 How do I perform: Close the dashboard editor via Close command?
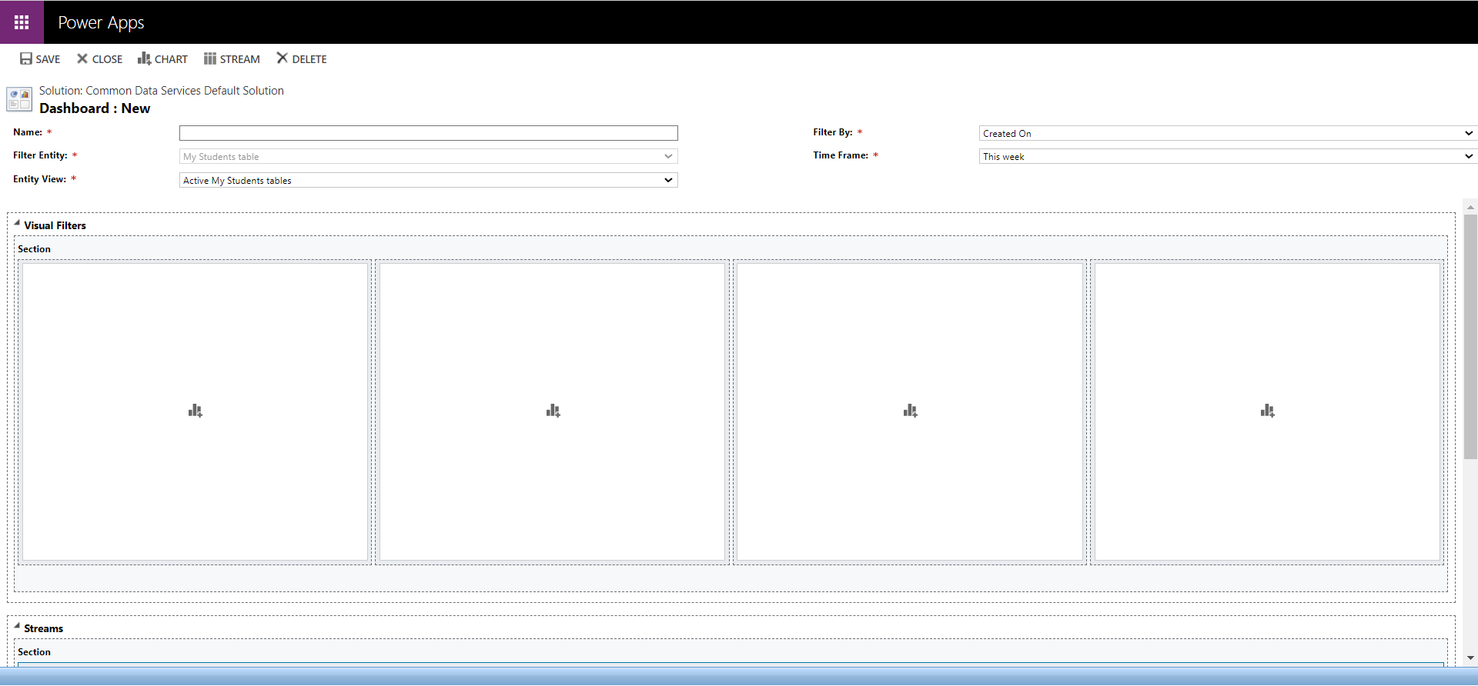(99, 59)
